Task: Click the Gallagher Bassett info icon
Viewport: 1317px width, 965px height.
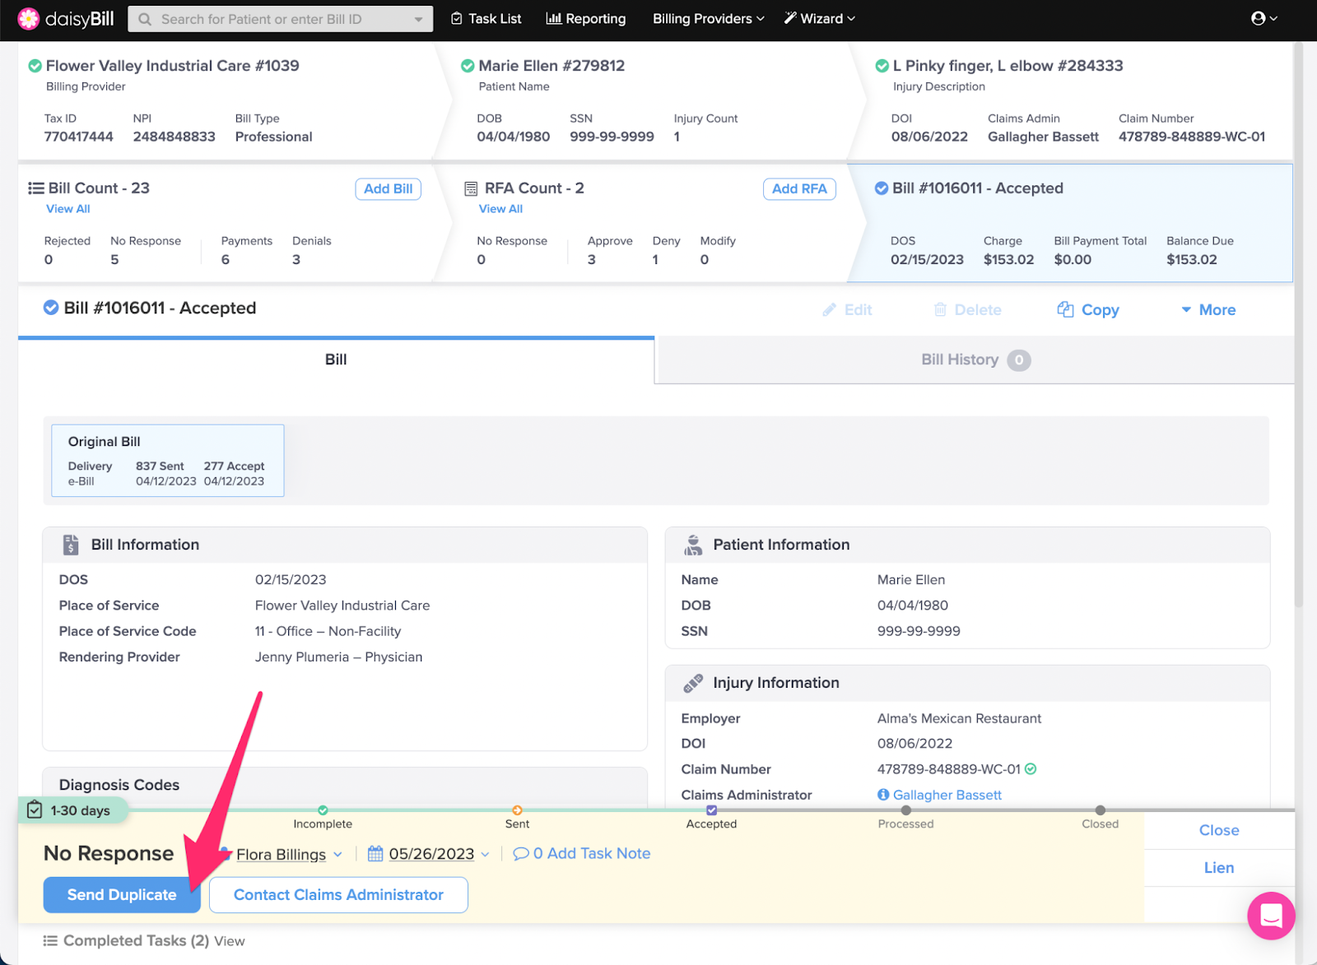Action: [x=883, y=795]
